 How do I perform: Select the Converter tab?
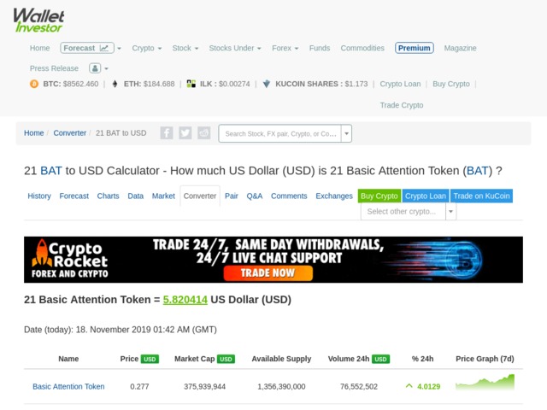point(200,196)
